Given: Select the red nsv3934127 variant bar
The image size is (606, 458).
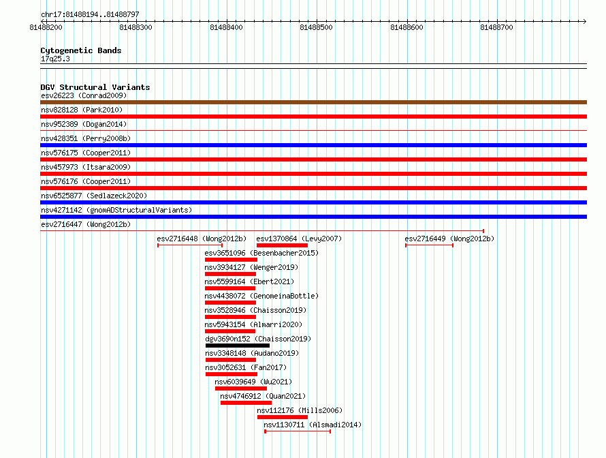Looking at the screenshot, I should pyautogui.click(x=230, y=274).
